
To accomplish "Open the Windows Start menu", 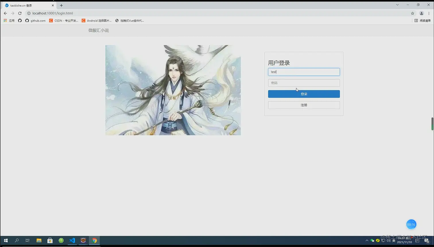I will pyautogui.click(x=6, y=240).
